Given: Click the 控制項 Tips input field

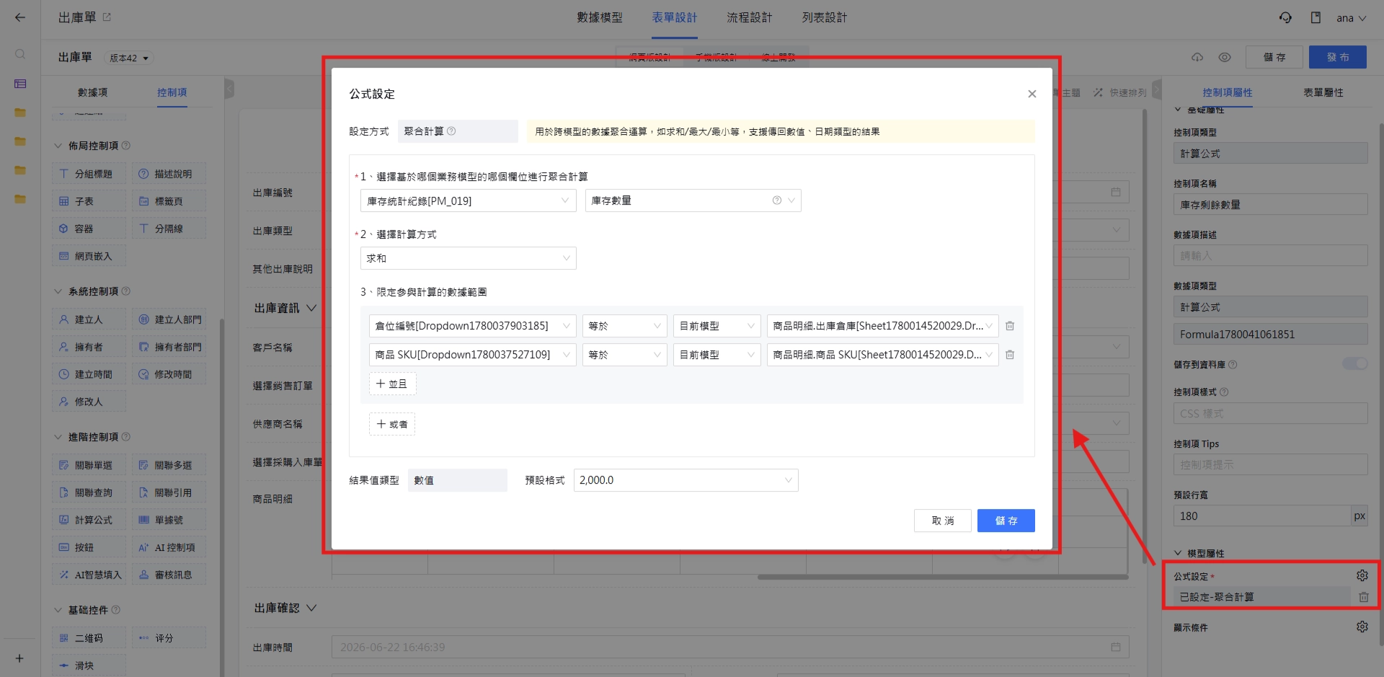Looking at the screenshot, I should click(x=1270, y=464).
